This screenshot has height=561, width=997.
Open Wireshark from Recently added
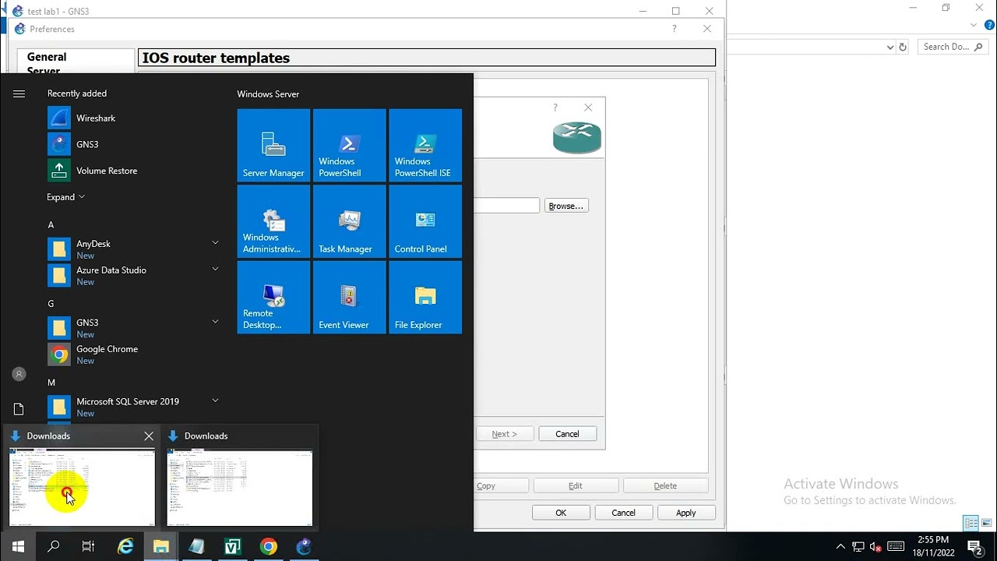(x=96, y=118)
